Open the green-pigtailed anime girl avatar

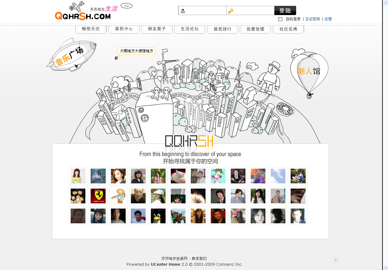[x=218, y=176]
